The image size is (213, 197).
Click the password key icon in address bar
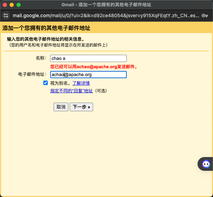(x=205, y=15)
